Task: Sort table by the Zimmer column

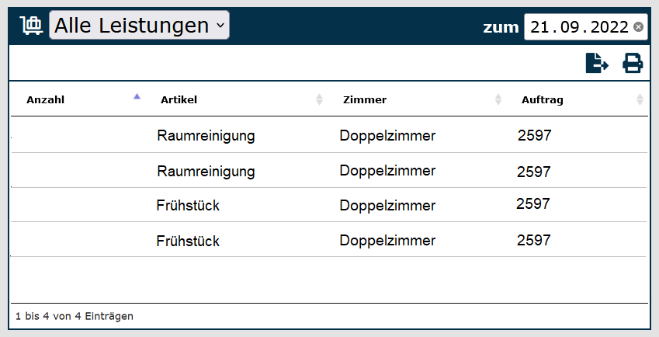Action: (x=364, y=100)
